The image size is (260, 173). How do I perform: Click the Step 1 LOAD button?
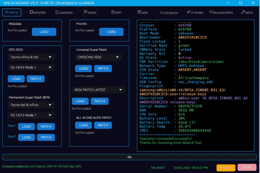[26, 127]
